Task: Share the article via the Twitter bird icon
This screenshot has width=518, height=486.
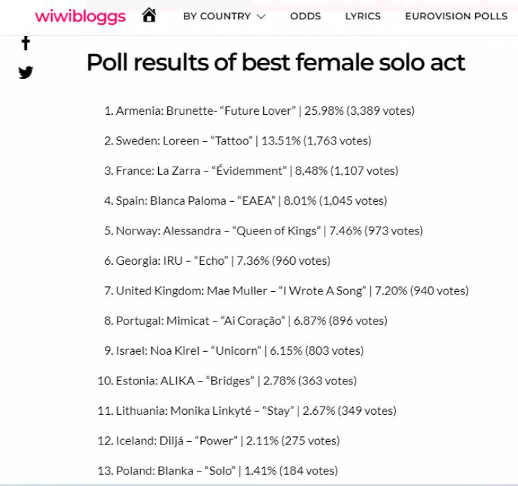Action: point(26,73)
